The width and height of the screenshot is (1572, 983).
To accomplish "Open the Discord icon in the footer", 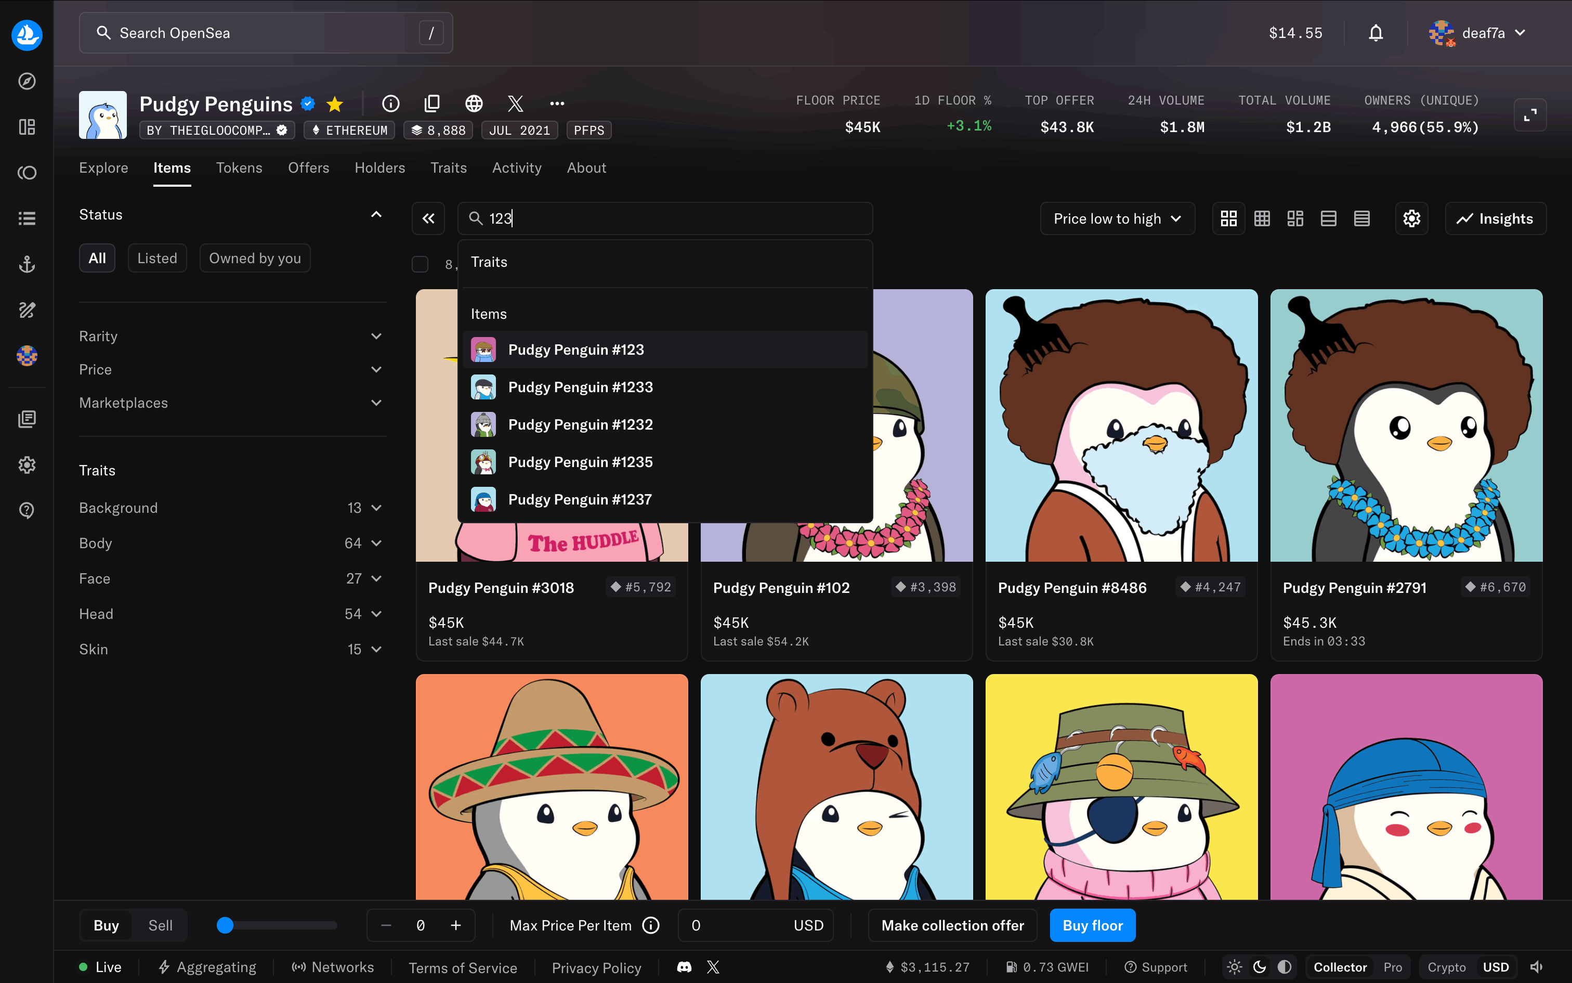I will click(684, 967).
